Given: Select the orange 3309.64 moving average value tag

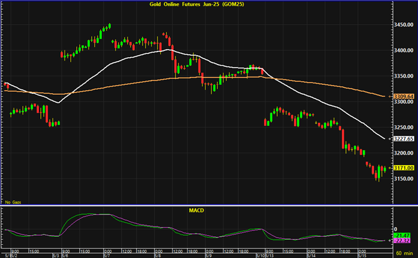Looking at the screenshot, I should pos(404,96).
